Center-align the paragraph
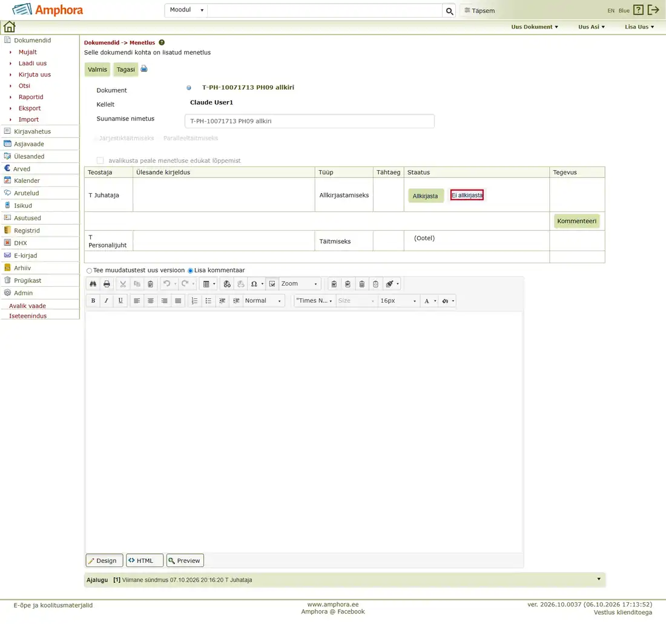666x624 pixels. pyautogui.click(x=150, y=301)
